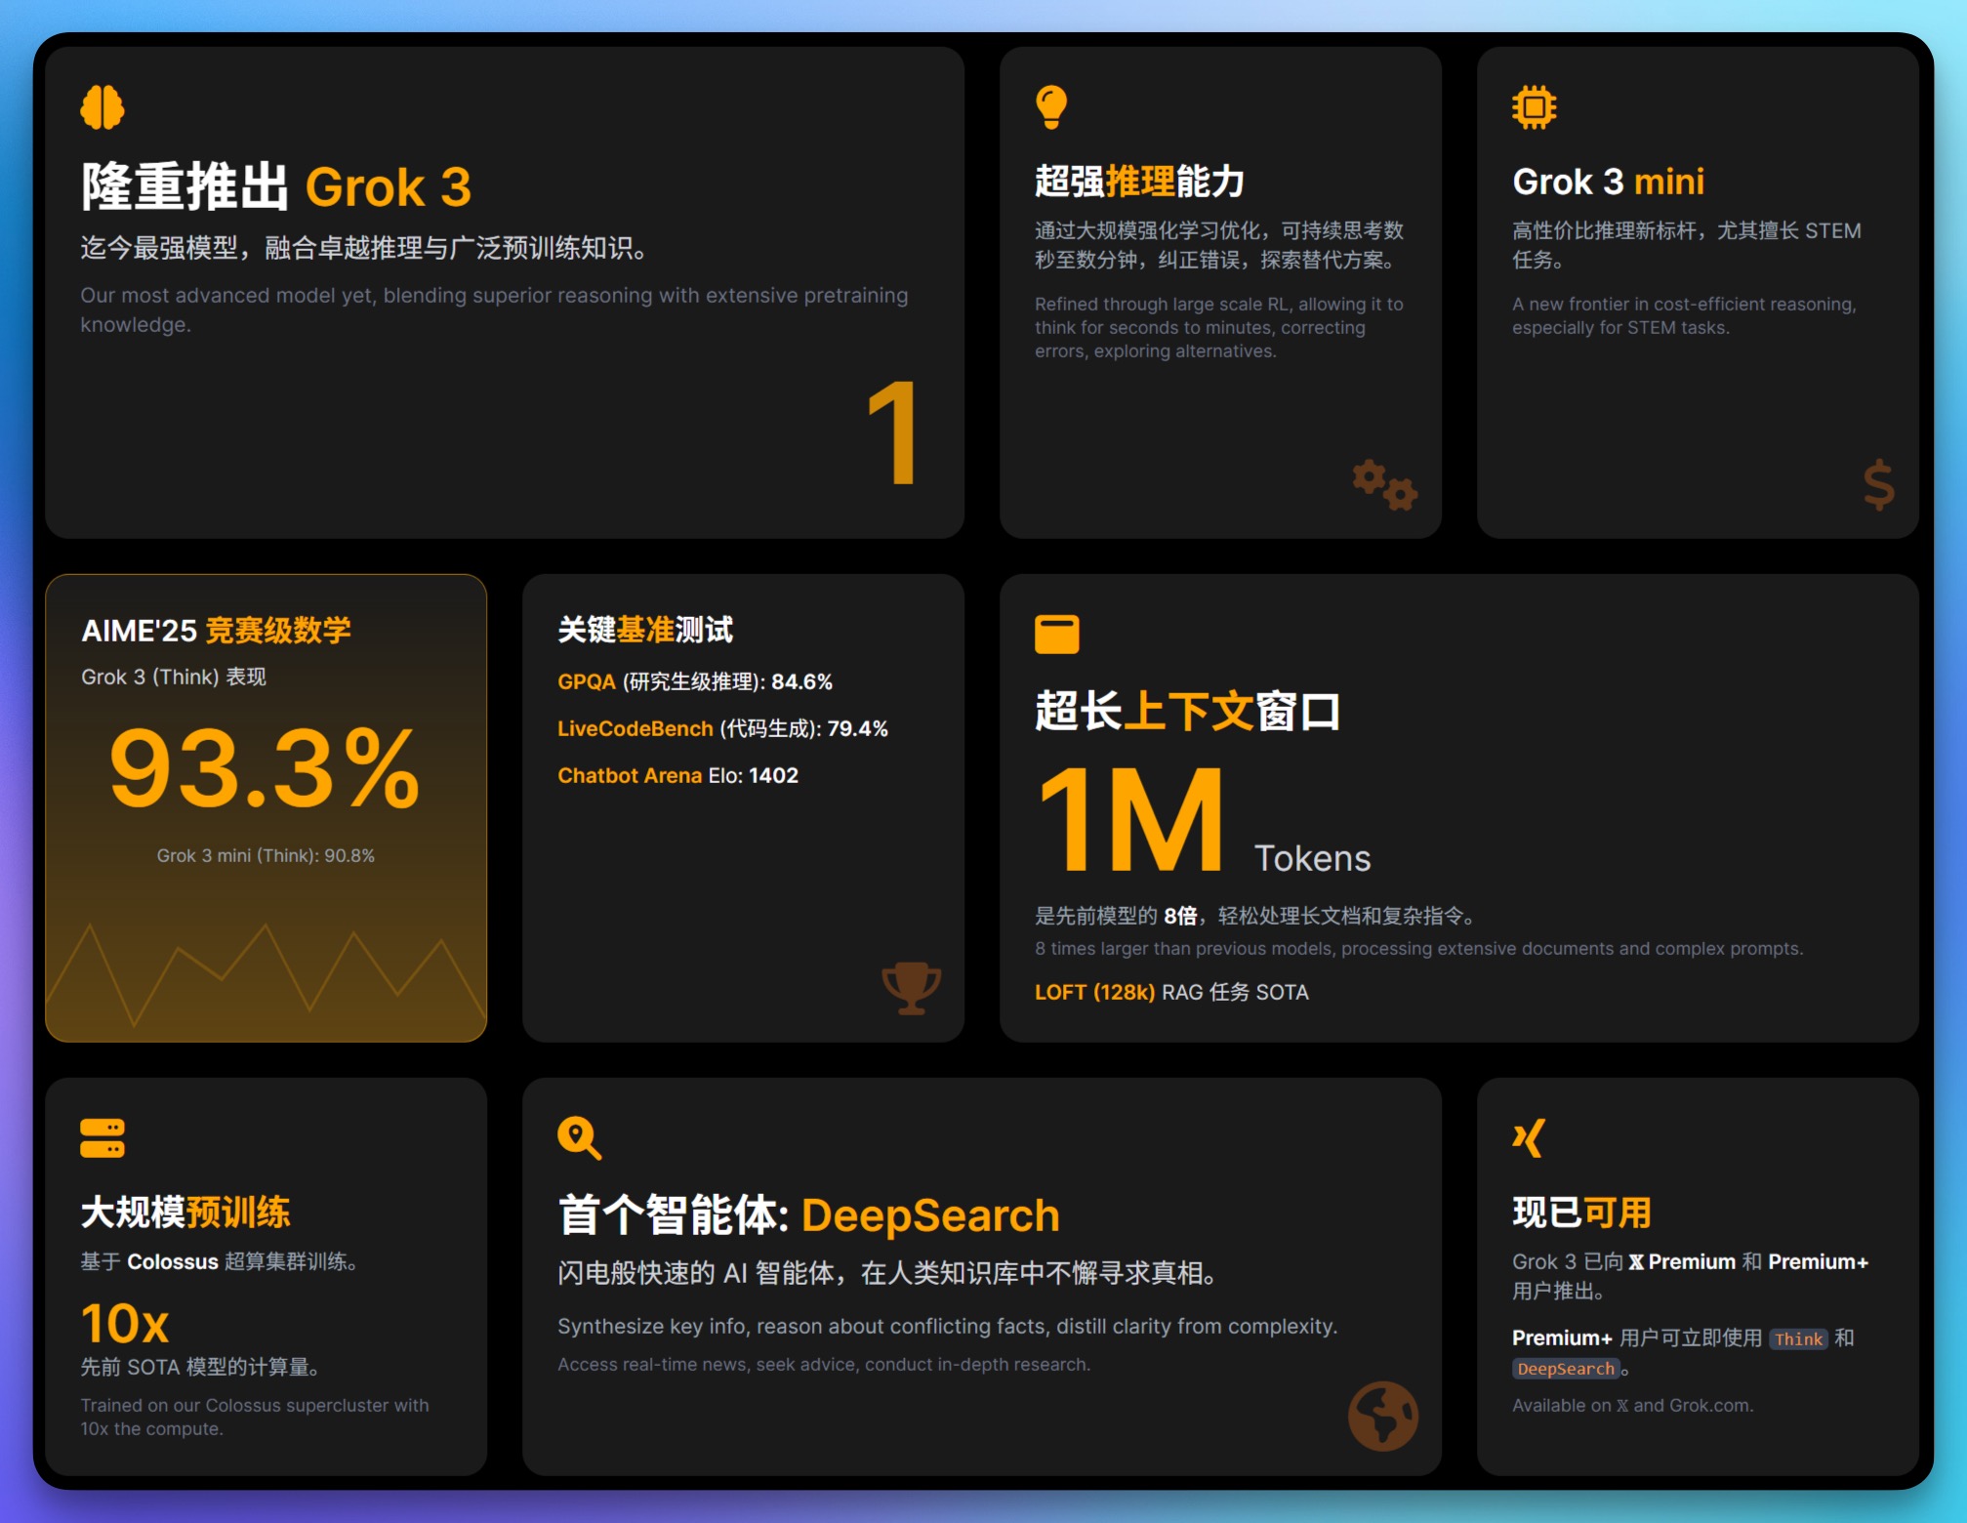Click the 超长上下文窗口 heading
Screen dimensions: 1967x1523
pyautogui.click(x=1188, y=711)
